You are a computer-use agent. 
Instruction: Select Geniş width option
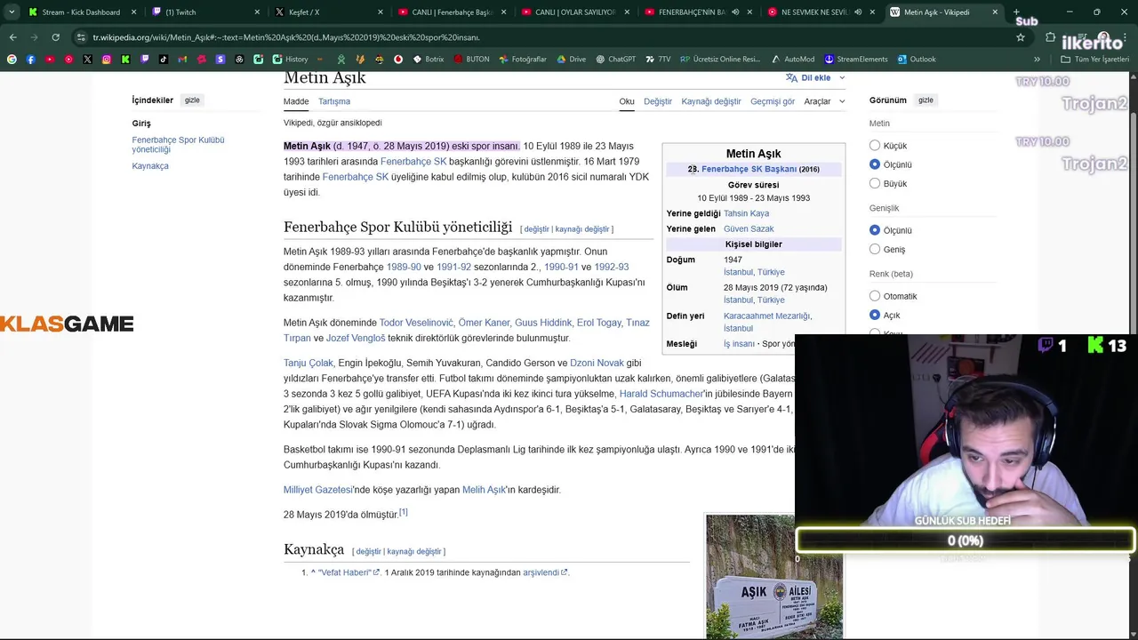click(875, 249)
